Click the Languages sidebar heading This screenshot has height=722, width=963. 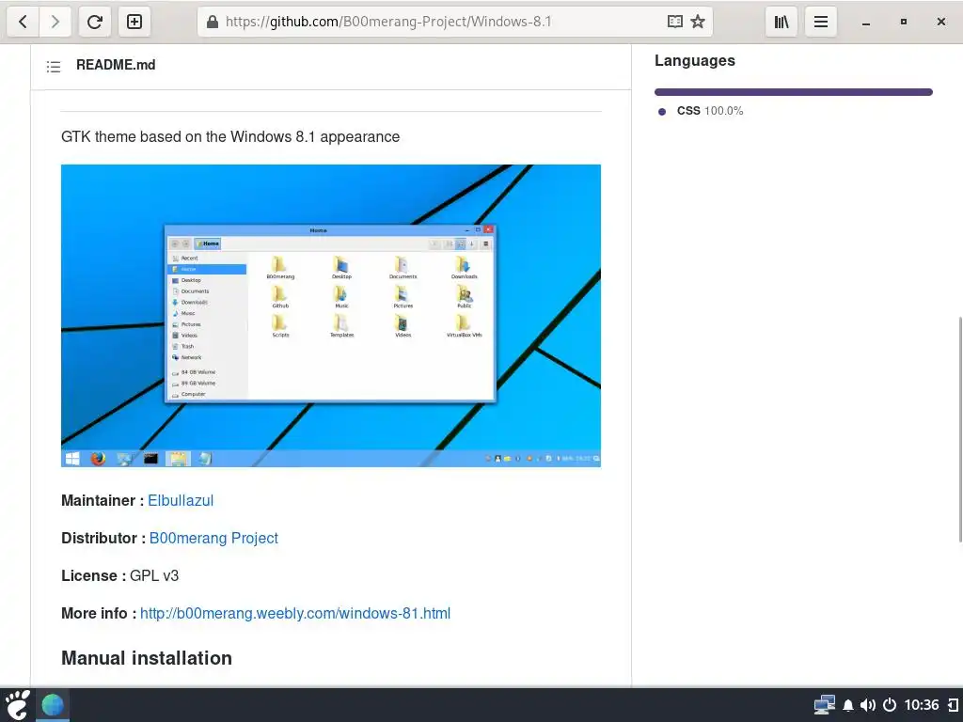point(695,60)
